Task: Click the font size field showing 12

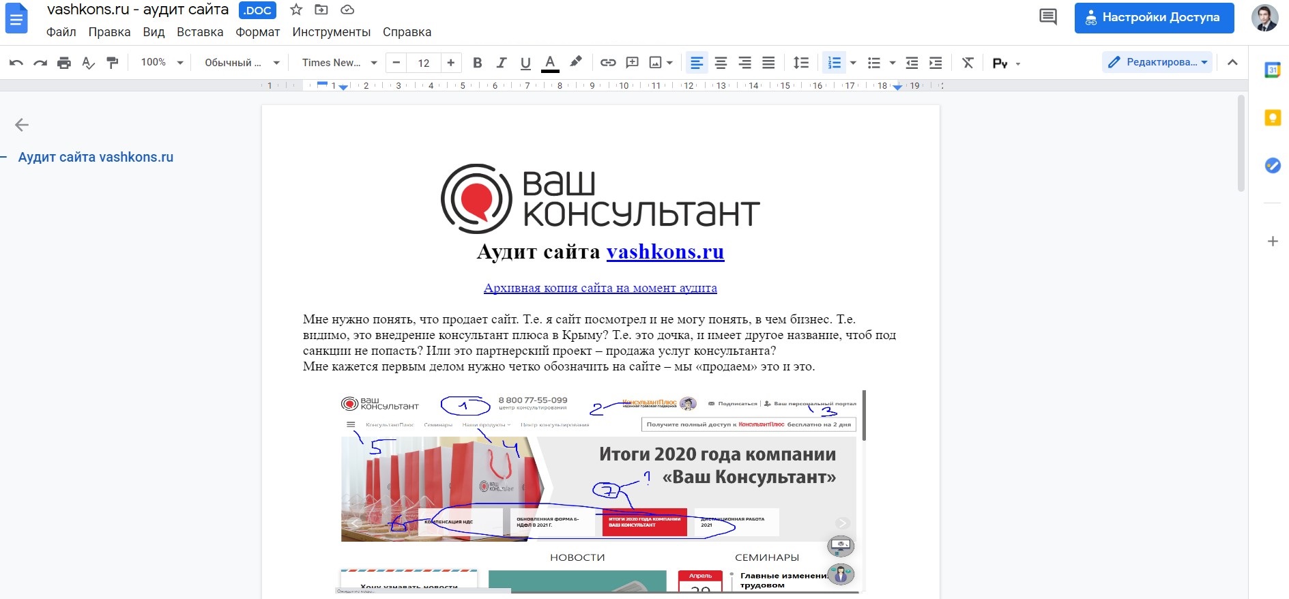Action: click(x=424, y=63)
